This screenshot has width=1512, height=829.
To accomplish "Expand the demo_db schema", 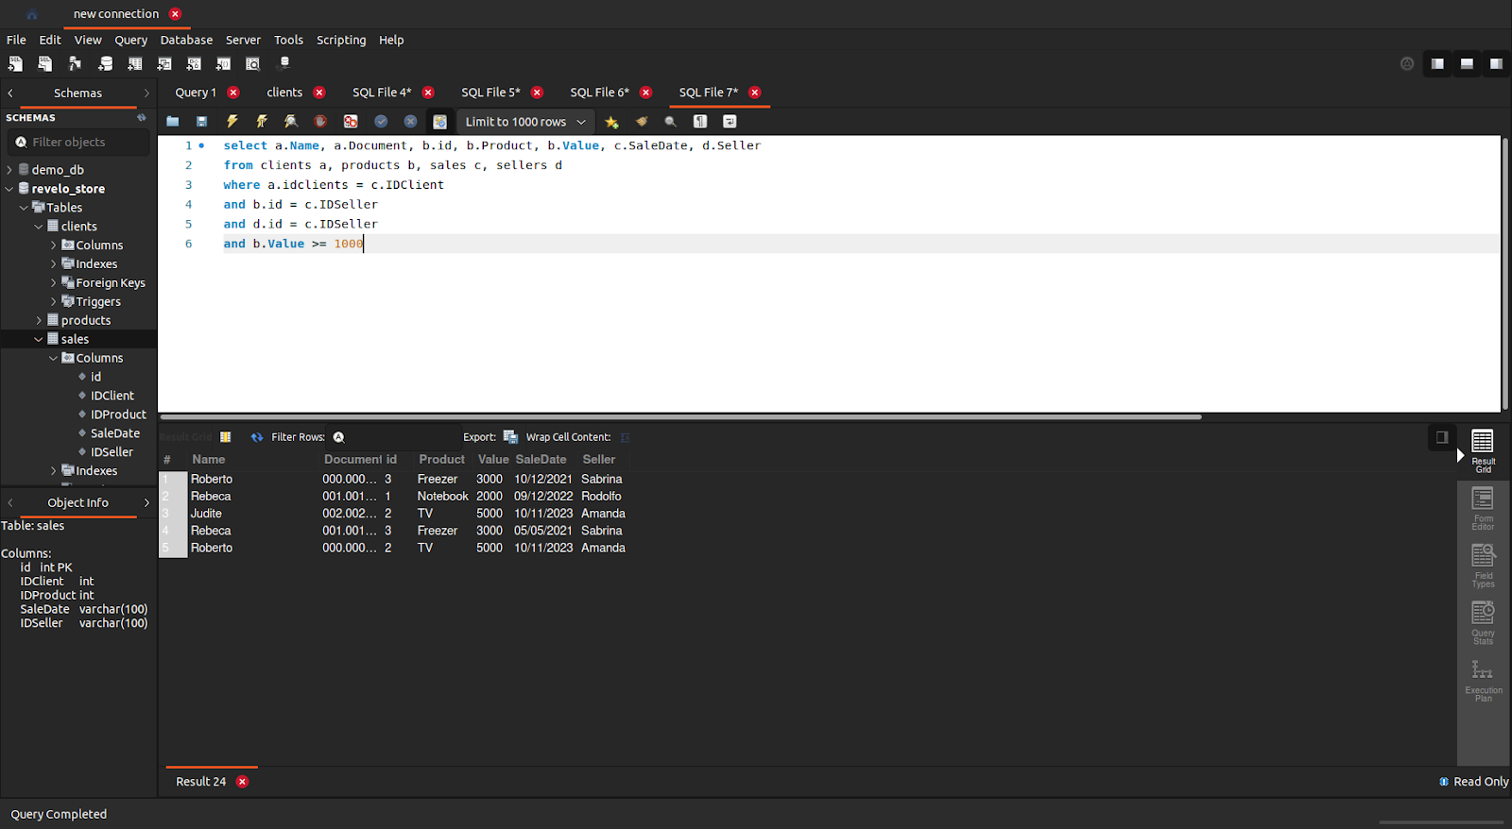I will pos(9,170).
